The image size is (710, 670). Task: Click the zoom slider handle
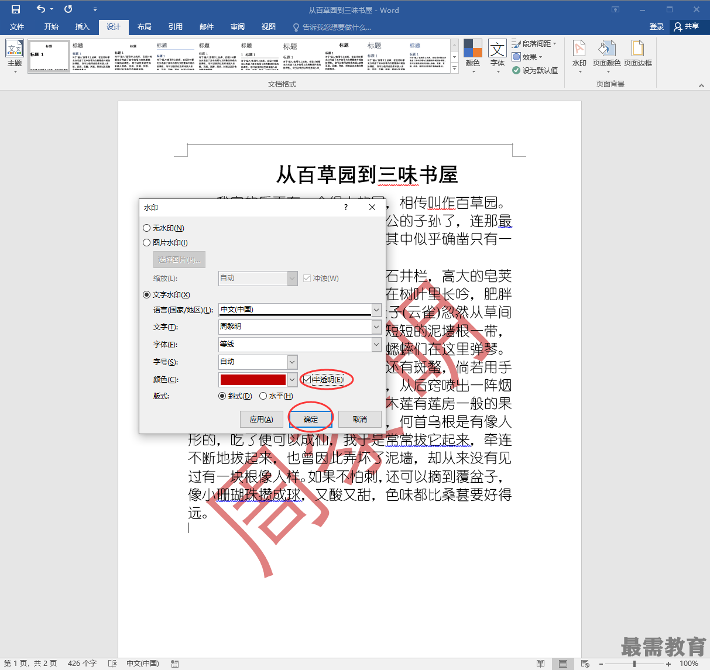coord(634,664)
